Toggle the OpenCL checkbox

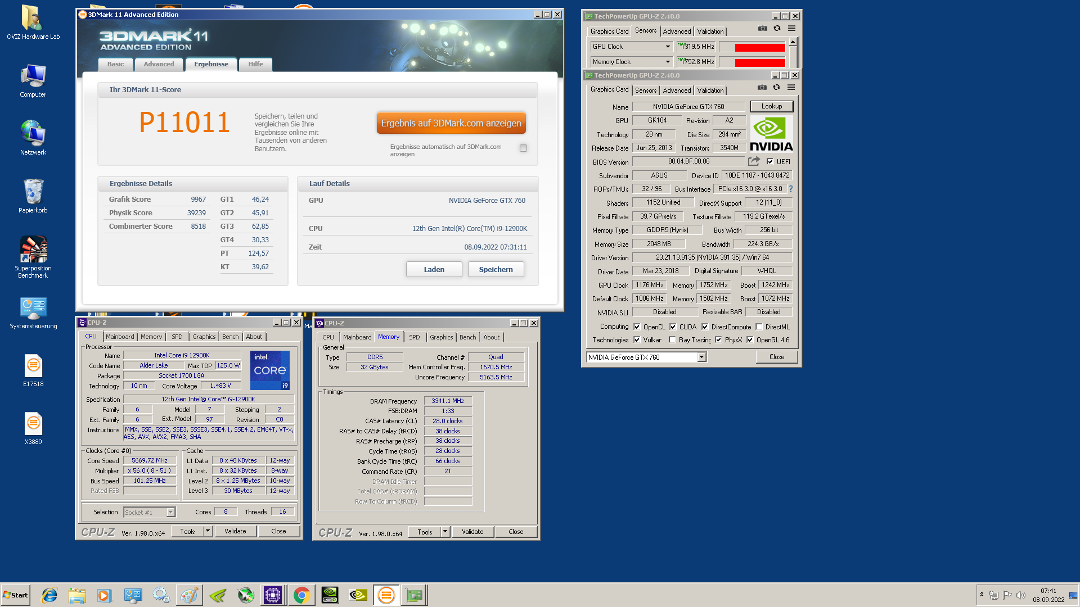(637, 327)
